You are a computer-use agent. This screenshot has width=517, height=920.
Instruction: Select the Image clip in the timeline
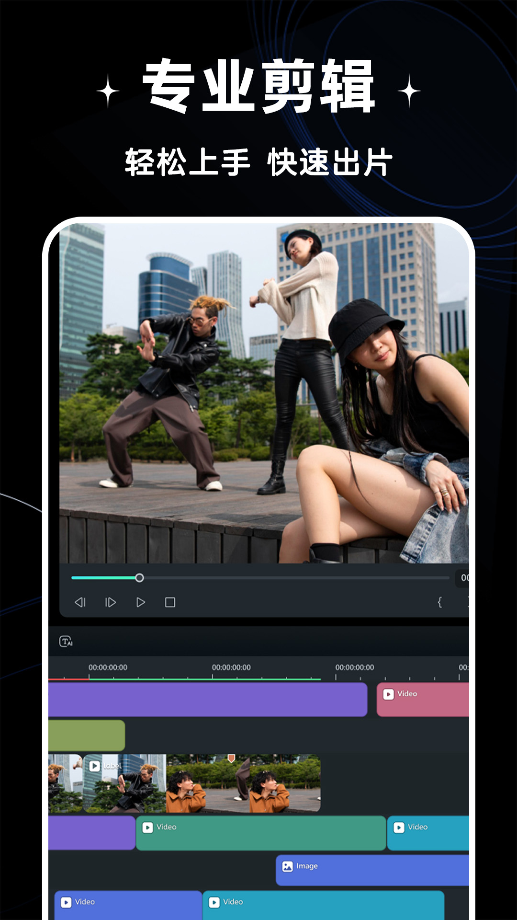tap(373, 871)
